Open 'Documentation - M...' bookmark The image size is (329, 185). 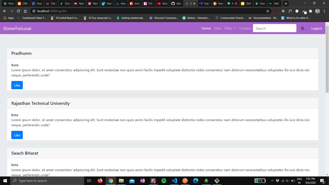(x=263, y=18)
